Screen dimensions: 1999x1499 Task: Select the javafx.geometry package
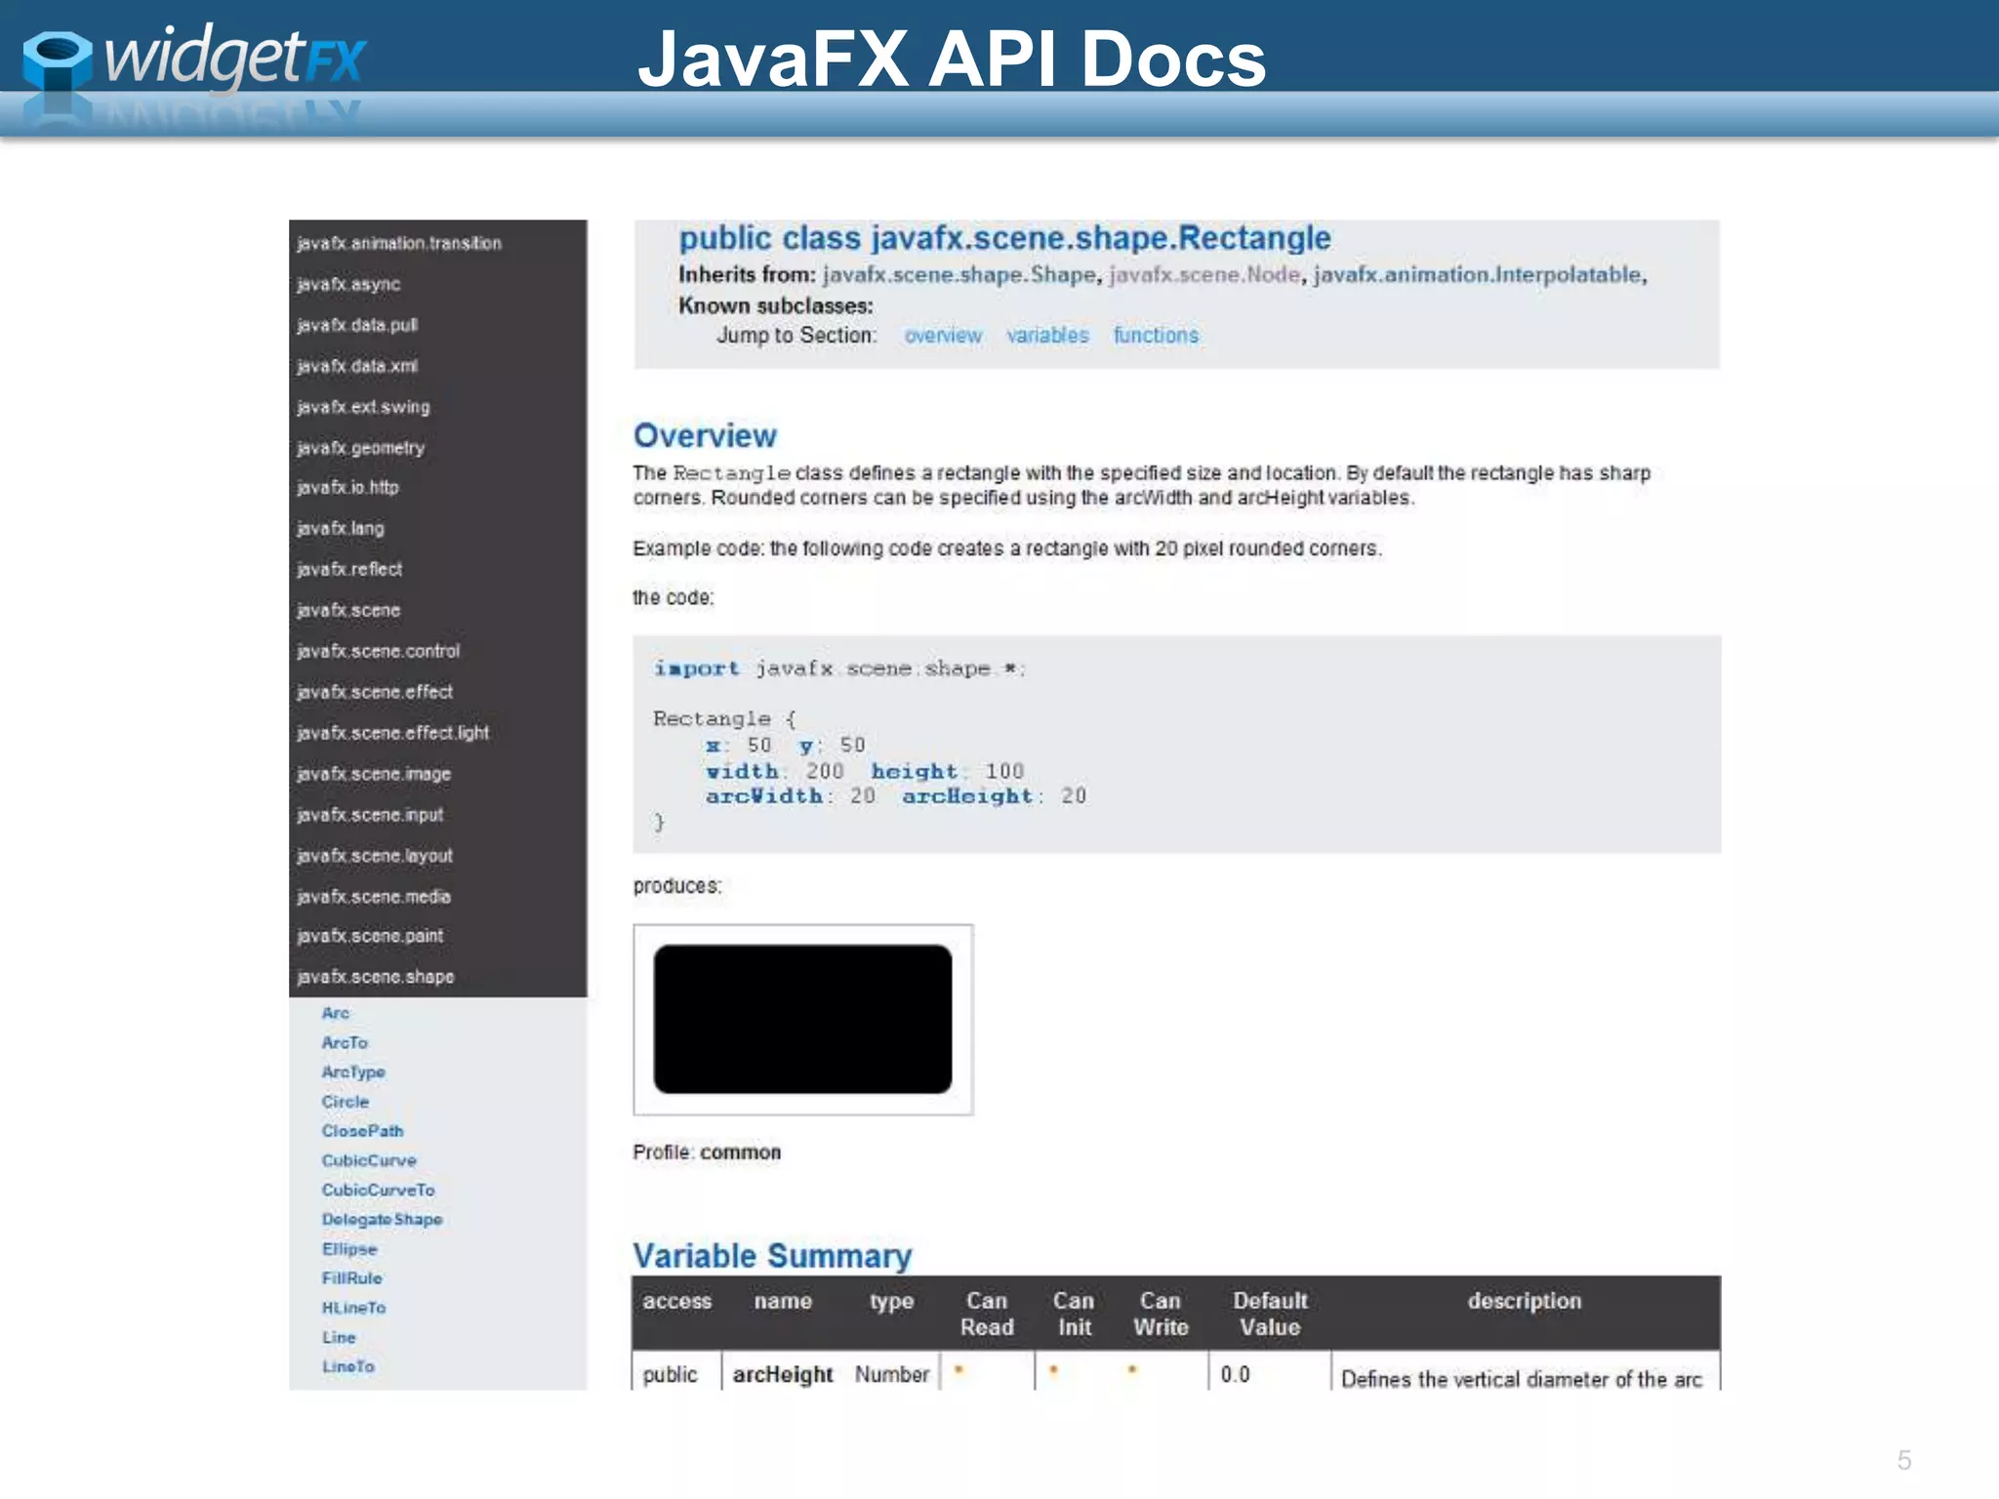coord(360,448)
